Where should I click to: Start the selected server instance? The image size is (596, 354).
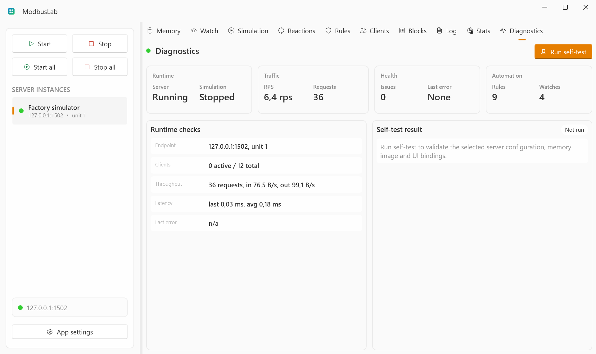pos(39,44)
